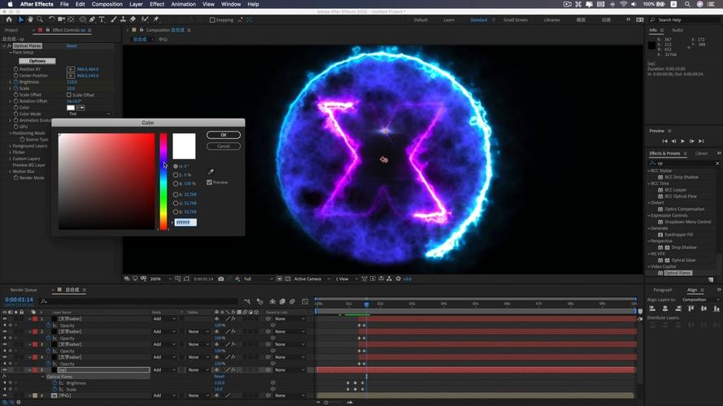Open the Composition menu
This screenshot has width=723, height=406.
click(107, 4)
